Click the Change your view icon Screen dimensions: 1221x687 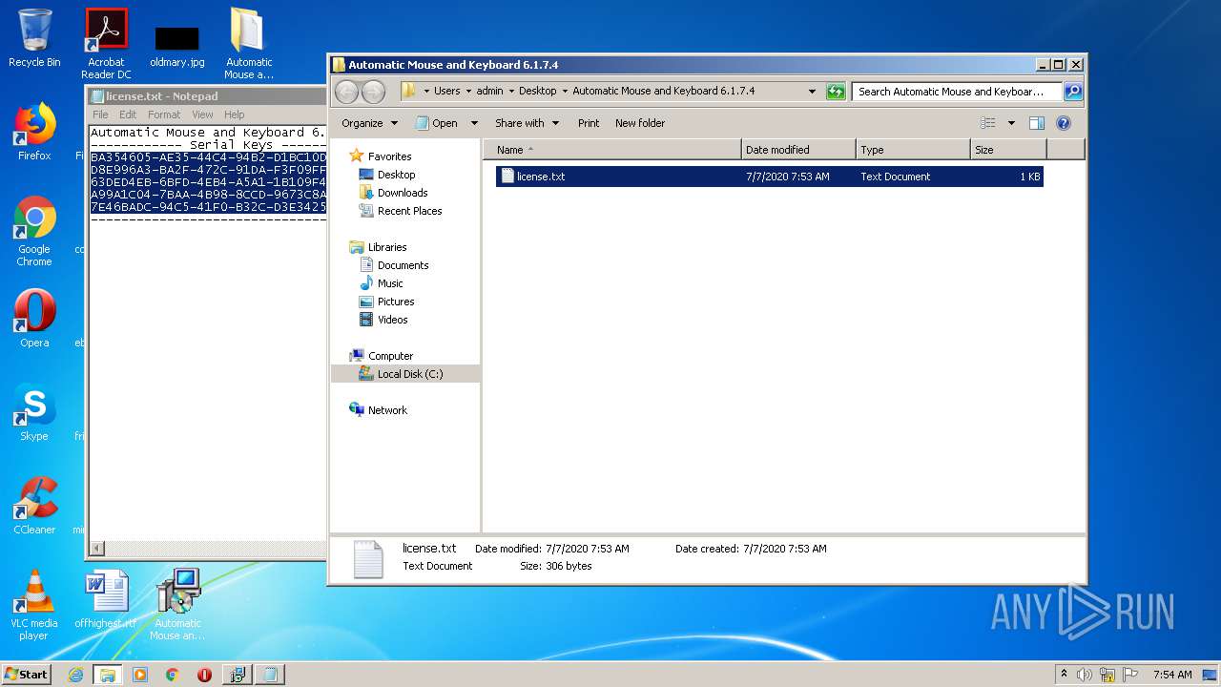pos(988,123)
